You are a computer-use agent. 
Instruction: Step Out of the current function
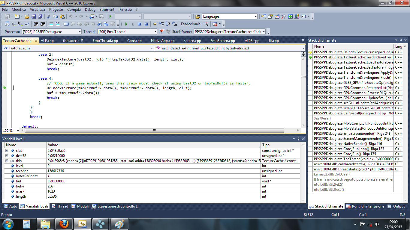click(174, 24)
